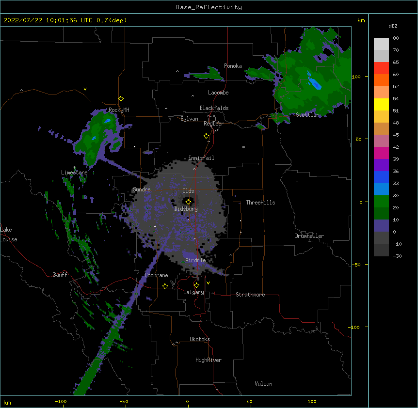Click the Didsbury label
The image size is (418, 408).
[186, 209]
